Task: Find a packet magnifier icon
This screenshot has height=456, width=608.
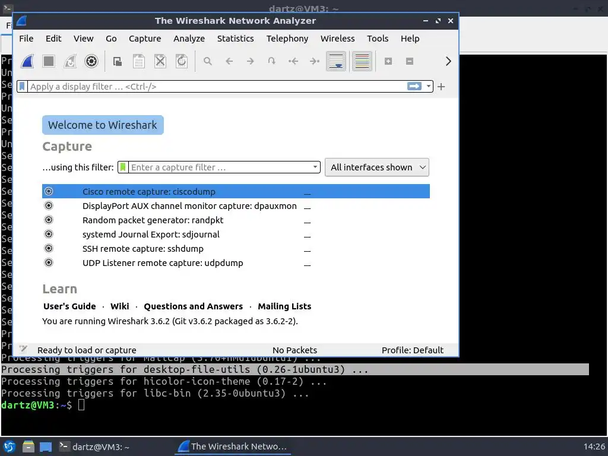Action: tap(208, 61)
